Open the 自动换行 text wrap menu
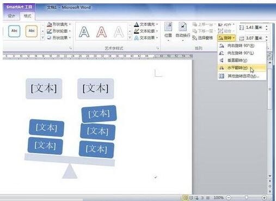This screenshot has width=276, height=201. pos(182,32)
